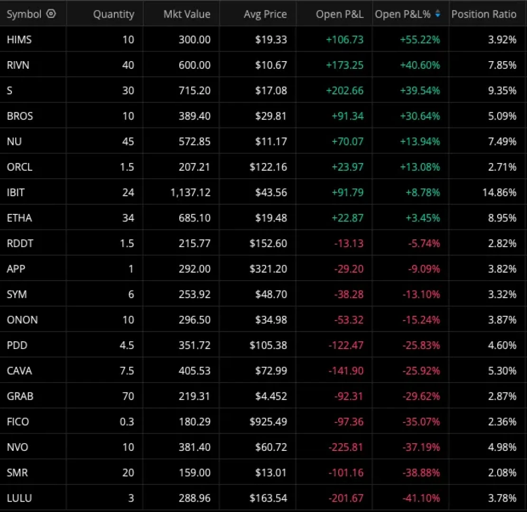The image size is (527, 512).
Task: Click the 2.08% position ratio for SMR
Action: (x=502, y=473)
